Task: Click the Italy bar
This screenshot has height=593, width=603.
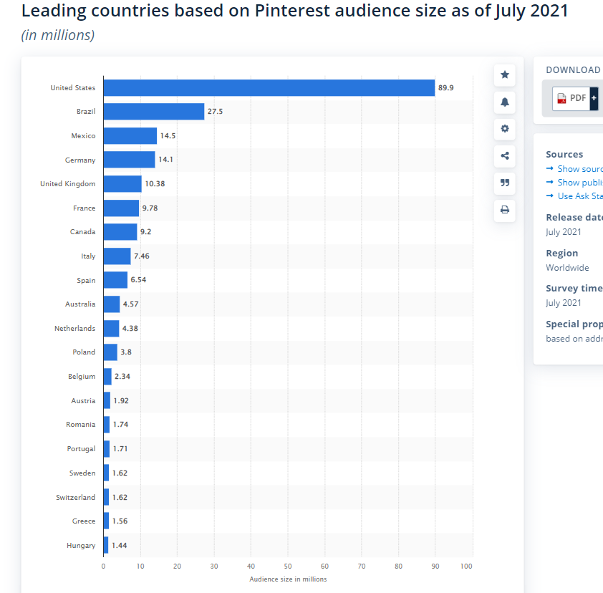Action: 117,256
